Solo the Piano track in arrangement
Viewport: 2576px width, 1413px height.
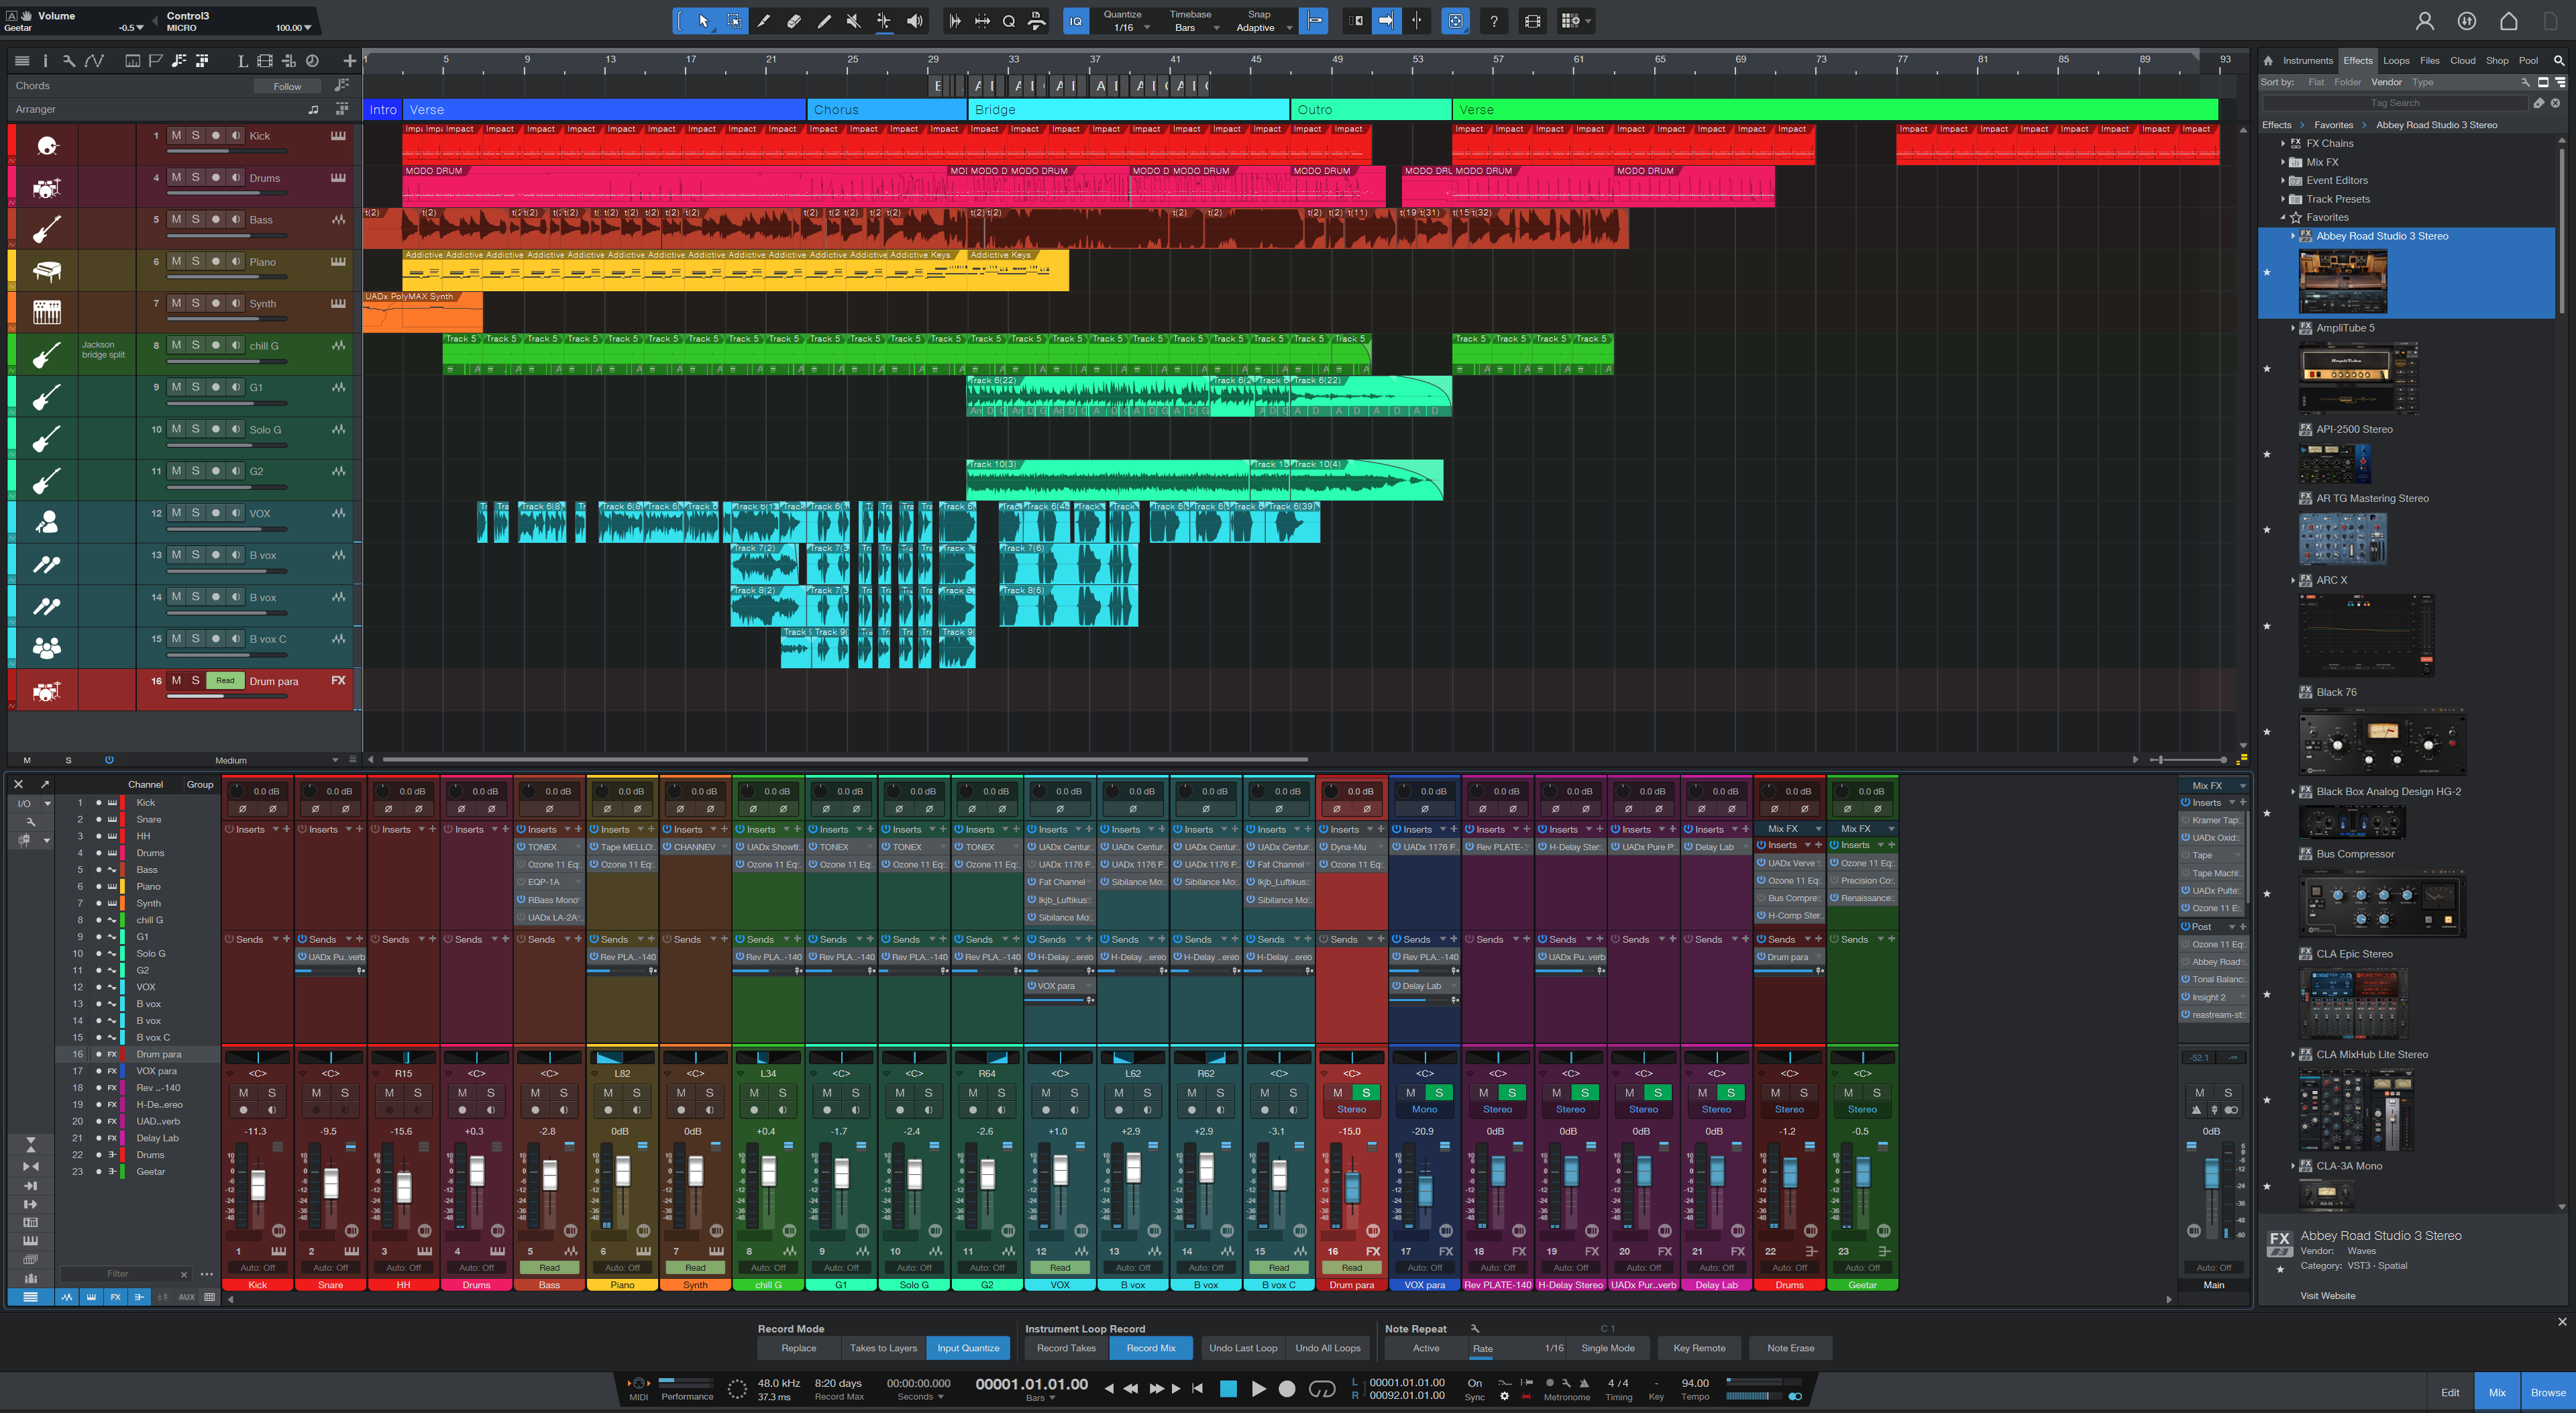click(196, 261)
